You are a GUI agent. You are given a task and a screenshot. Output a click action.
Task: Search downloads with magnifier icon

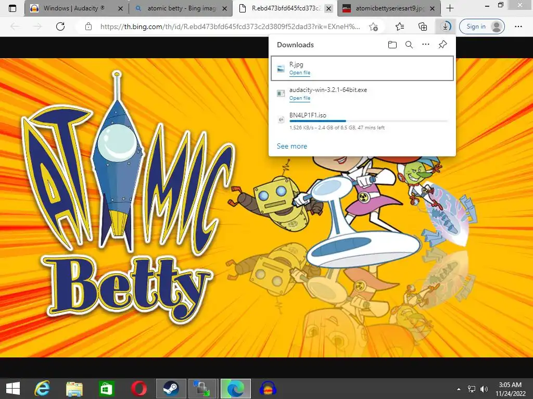[409, 45]
